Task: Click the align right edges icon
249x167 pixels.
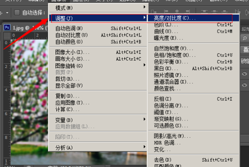Action: [188, 11]
